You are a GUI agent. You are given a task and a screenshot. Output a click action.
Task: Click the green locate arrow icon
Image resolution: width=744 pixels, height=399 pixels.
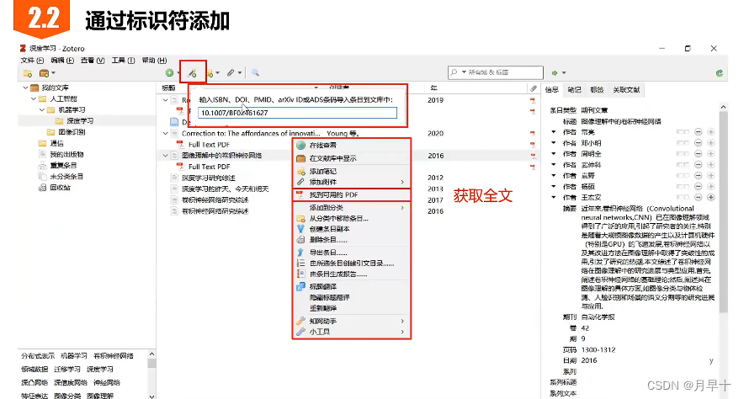[x=554, y=73]
